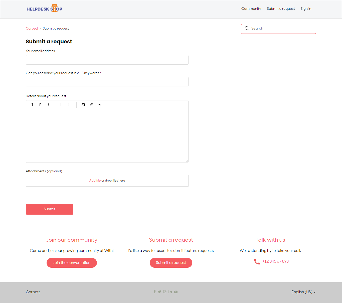This screenshot has width=342, height=303.
Task: Click the Join the conversation button
Action: pos(72,263)
